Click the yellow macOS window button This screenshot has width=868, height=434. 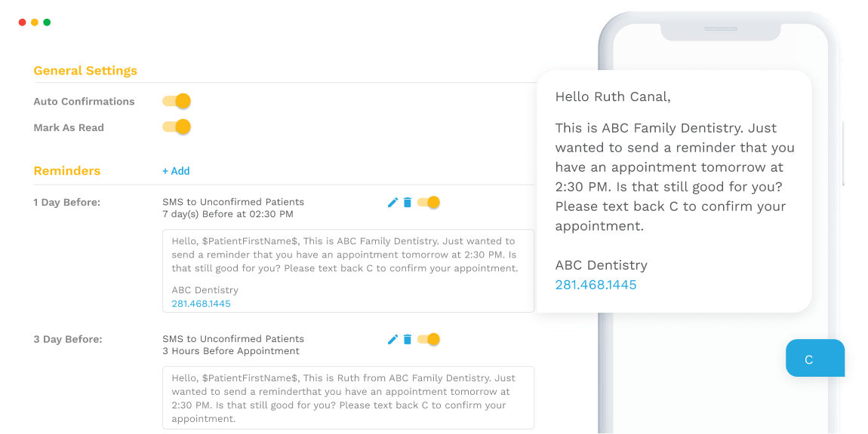(34, 22)
